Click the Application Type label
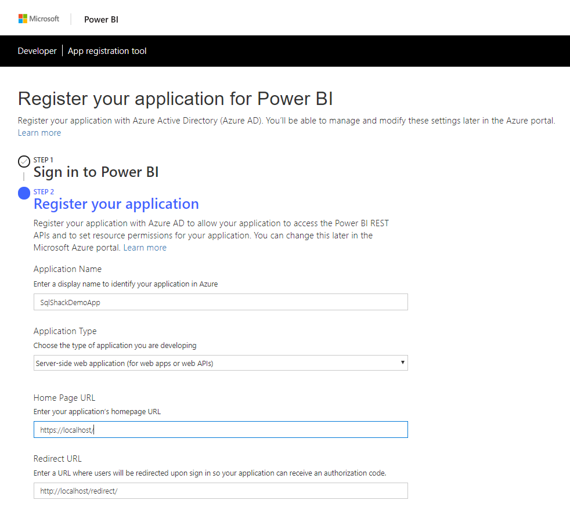Viewport: 570px width, 511px height. click(65, 331)
